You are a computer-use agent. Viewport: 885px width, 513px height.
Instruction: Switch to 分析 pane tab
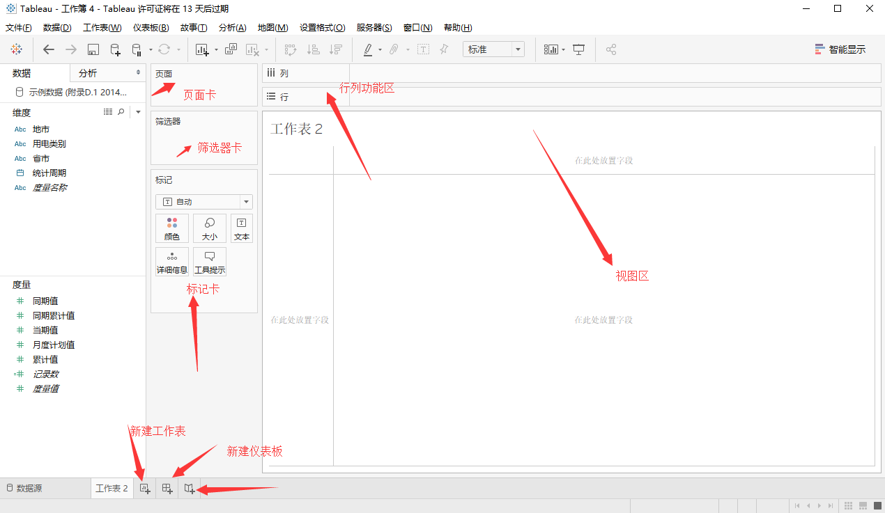[x=108, y=73]
